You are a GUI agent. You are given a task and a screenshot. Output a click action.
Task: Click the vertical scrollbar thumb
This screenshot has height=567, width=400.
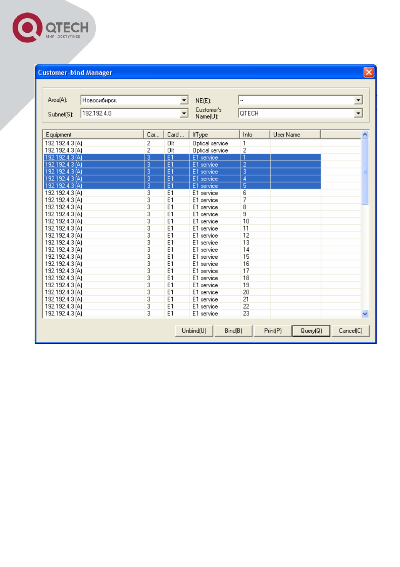pos(365,171)
